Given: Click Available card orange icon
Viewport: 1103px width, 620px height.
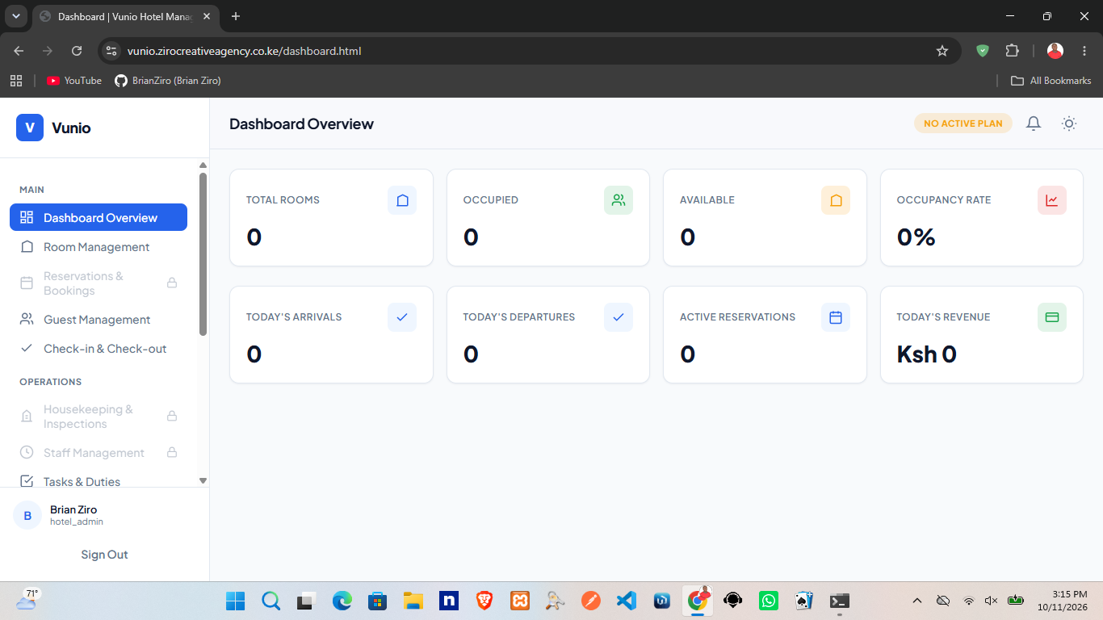Looking at the screenshot, I should 836,200.
